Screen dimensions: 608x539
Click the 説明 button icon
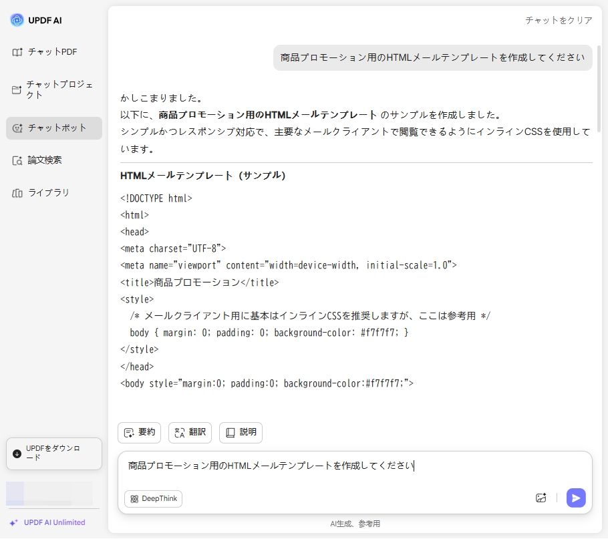pos(231,433)
